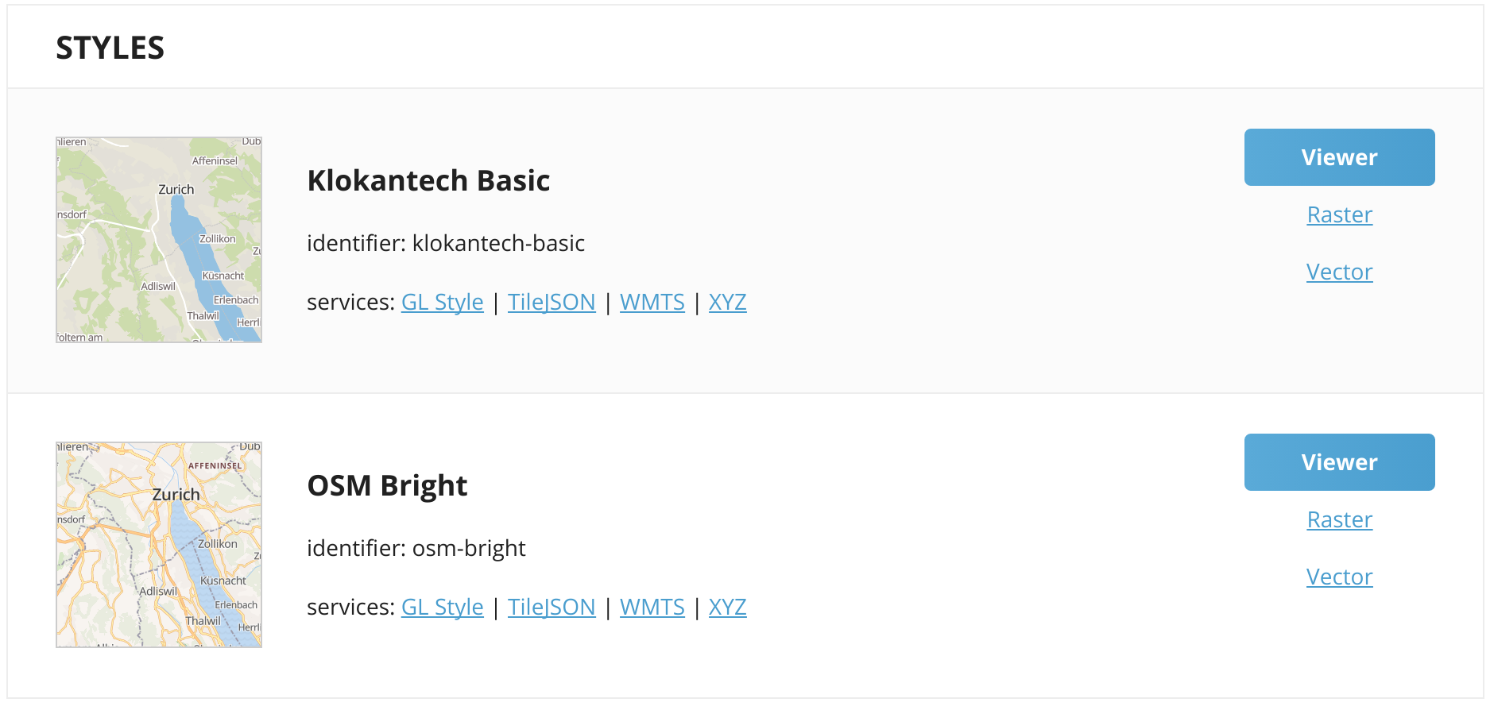The image size is (1494, 710).
Task: Open TileJSON link for Klokantech Basic
Action: (552, 302)
